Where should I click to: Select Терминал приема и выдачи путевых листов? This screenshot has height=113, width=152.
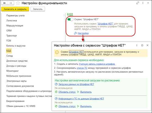(29, 96)
